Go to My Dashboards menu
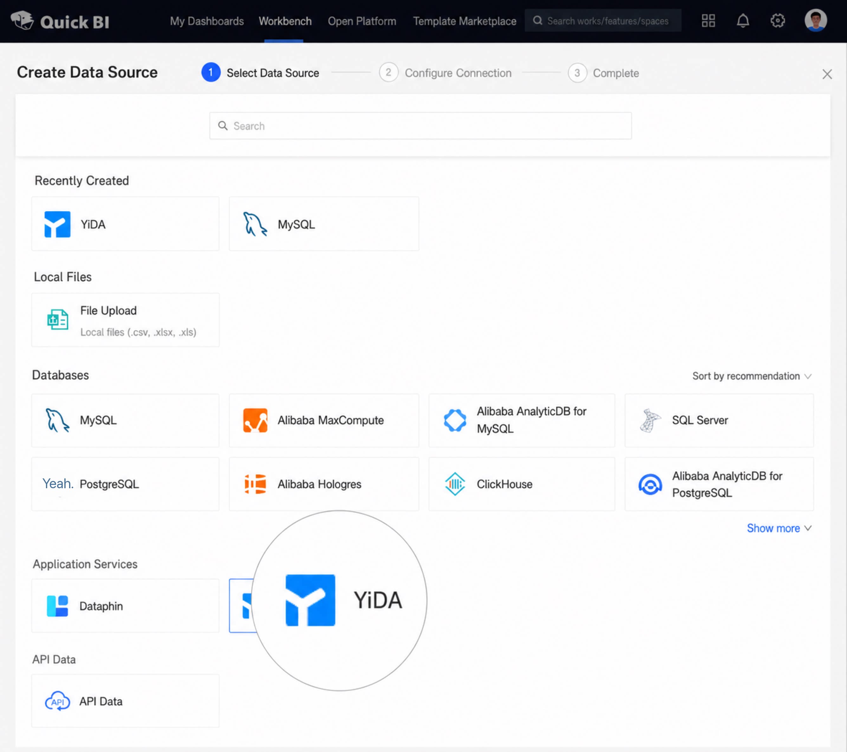The image size is (847, 752). pyautogui.click(x=207, y=21)
